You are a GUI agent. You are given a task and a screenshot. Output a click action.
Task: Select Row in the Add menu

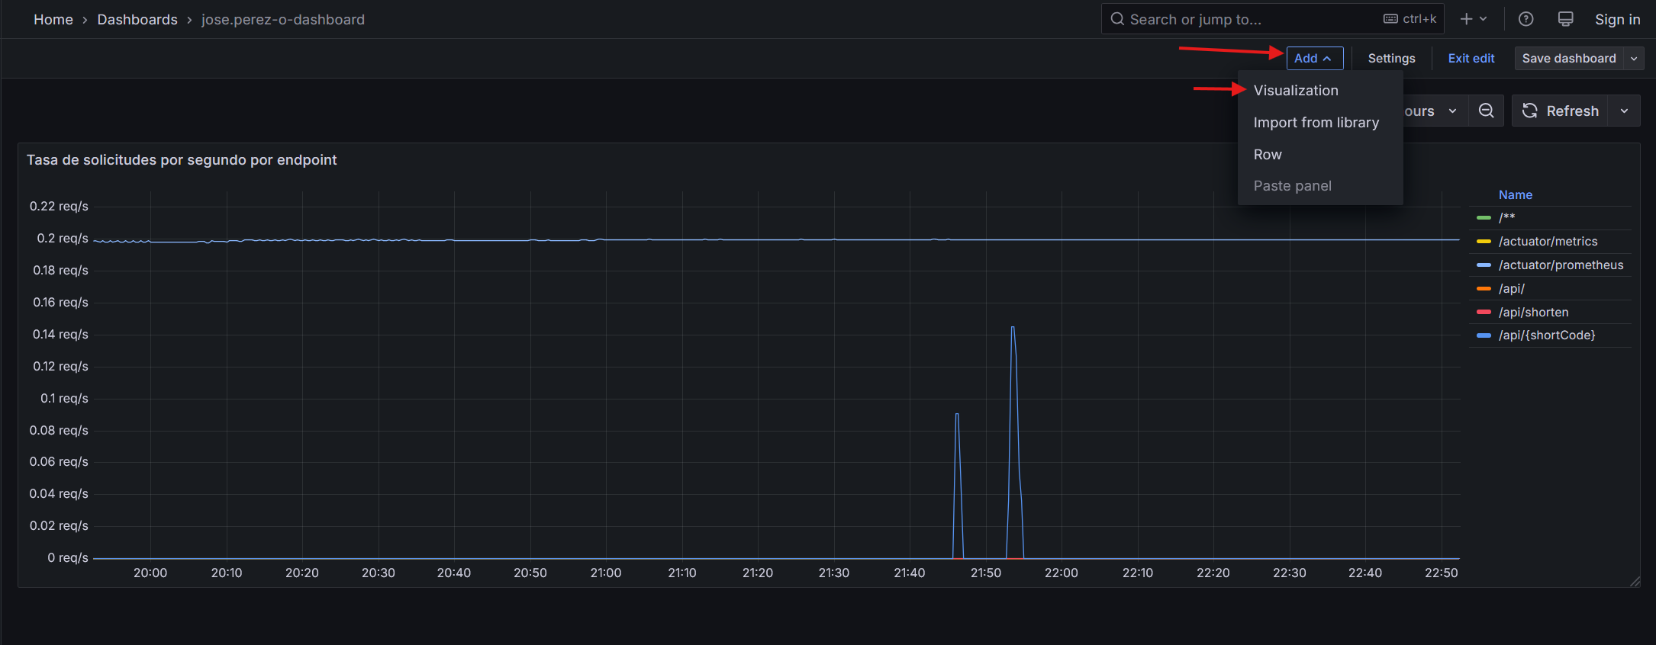pos(1268,155)
